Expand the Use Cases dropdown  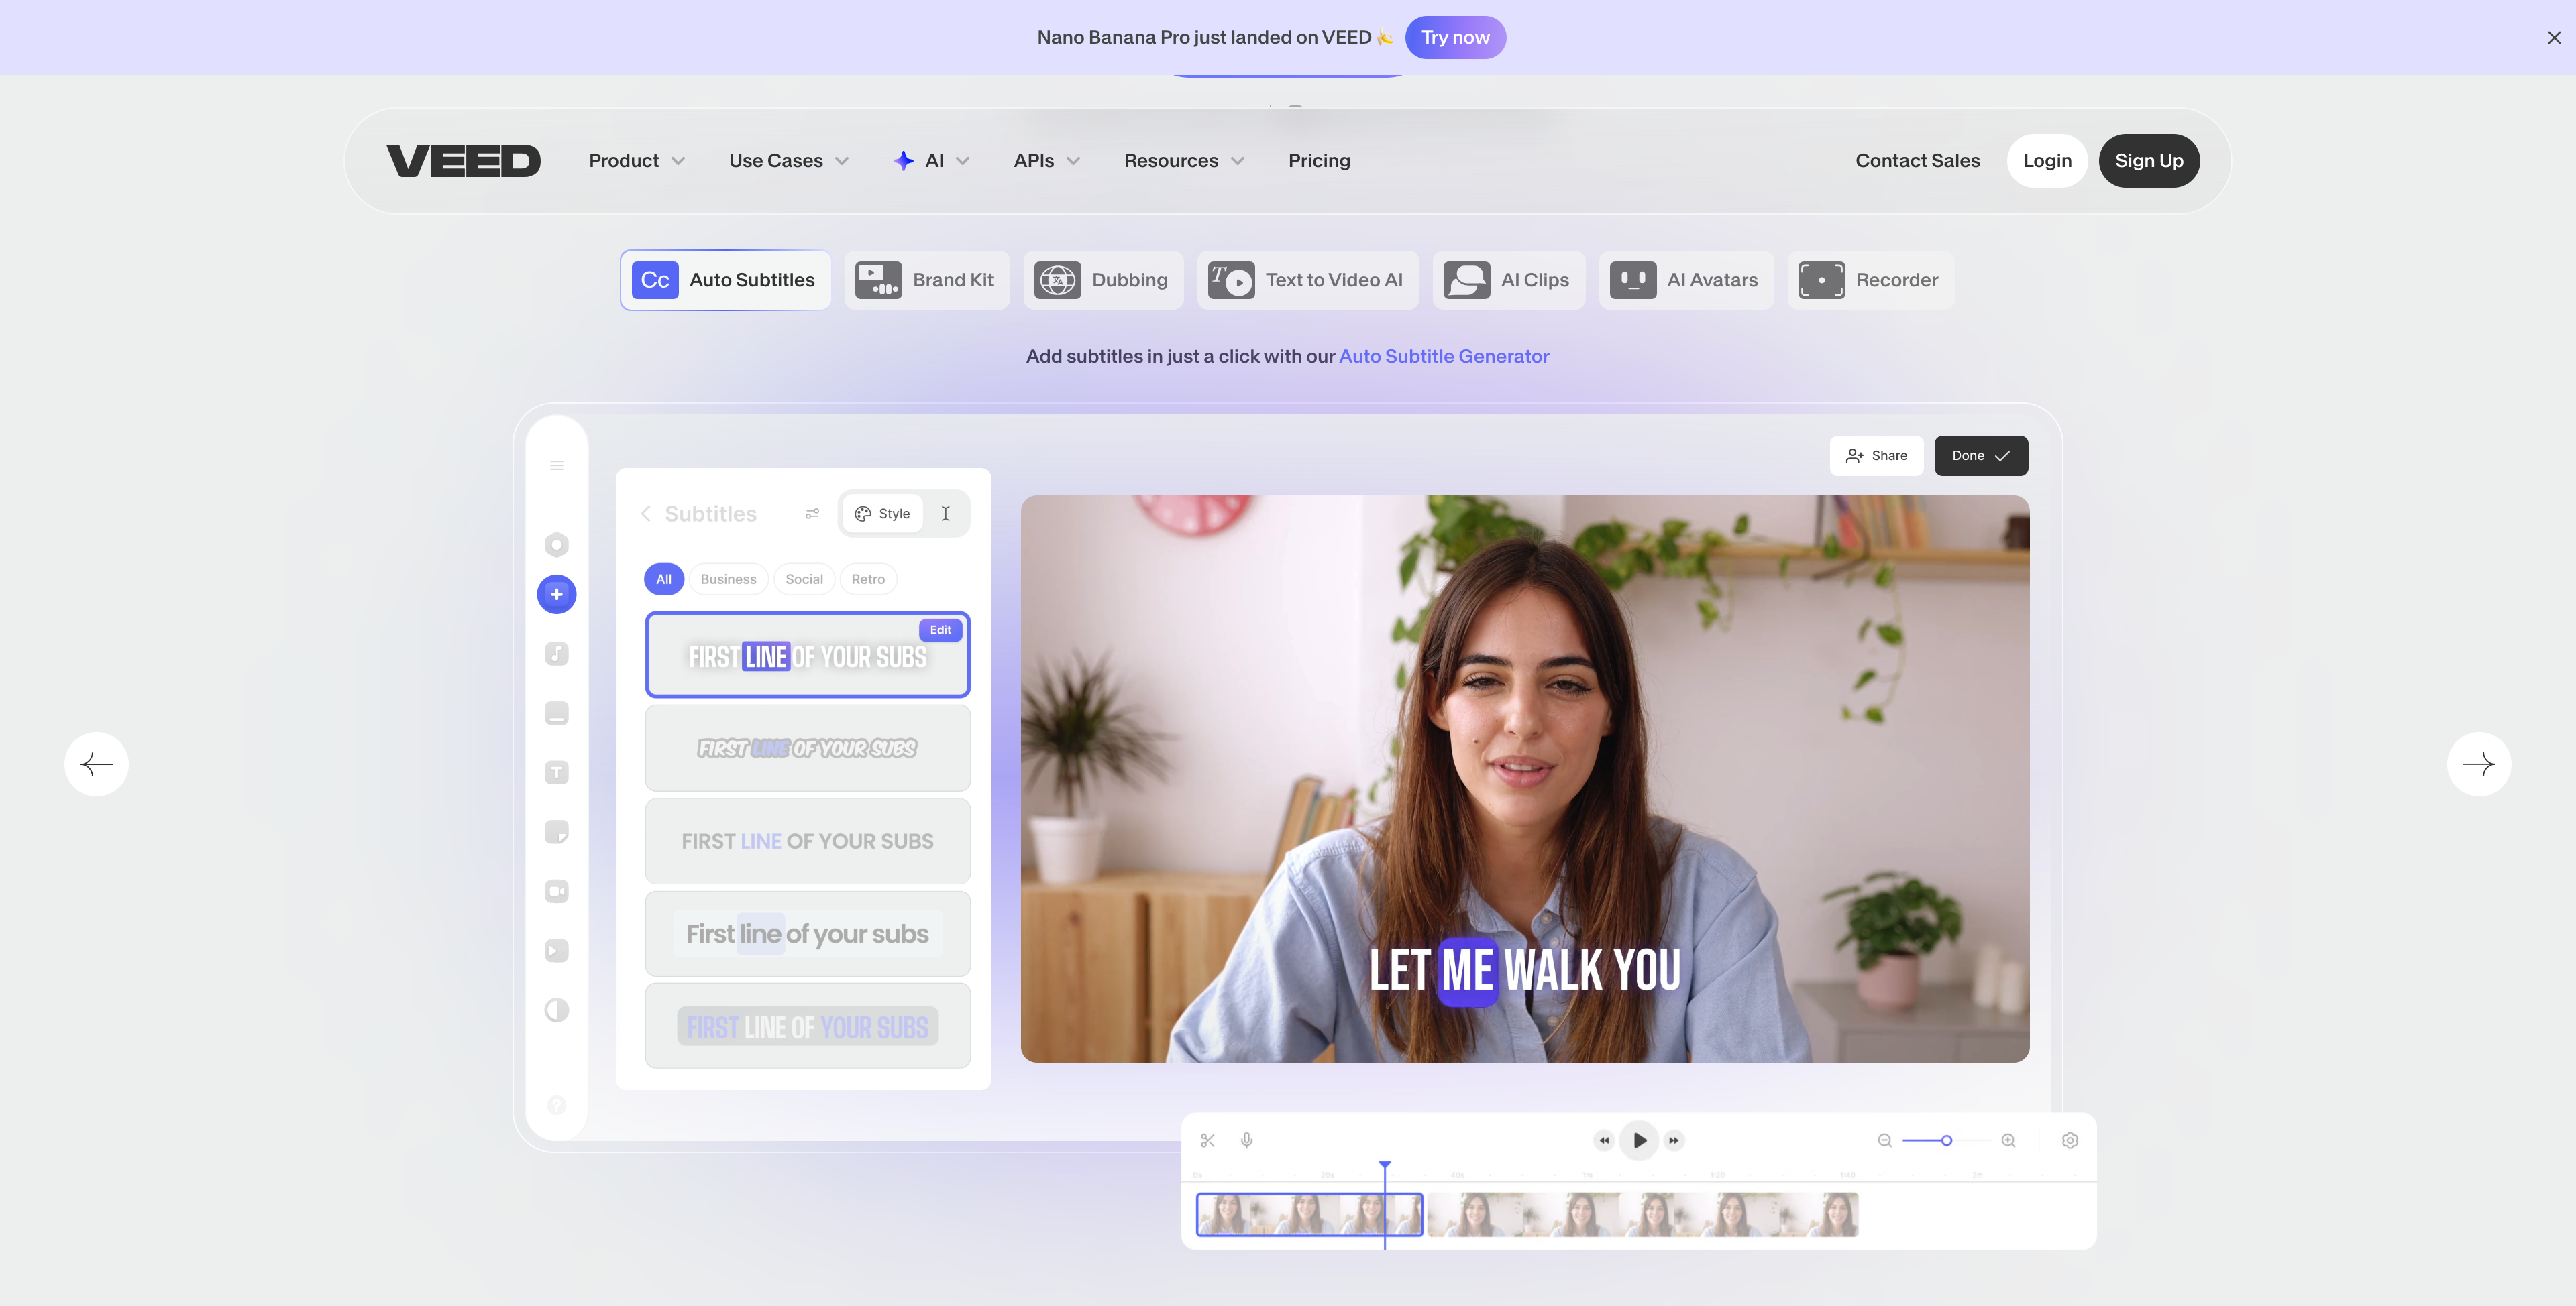click(788, 161)
